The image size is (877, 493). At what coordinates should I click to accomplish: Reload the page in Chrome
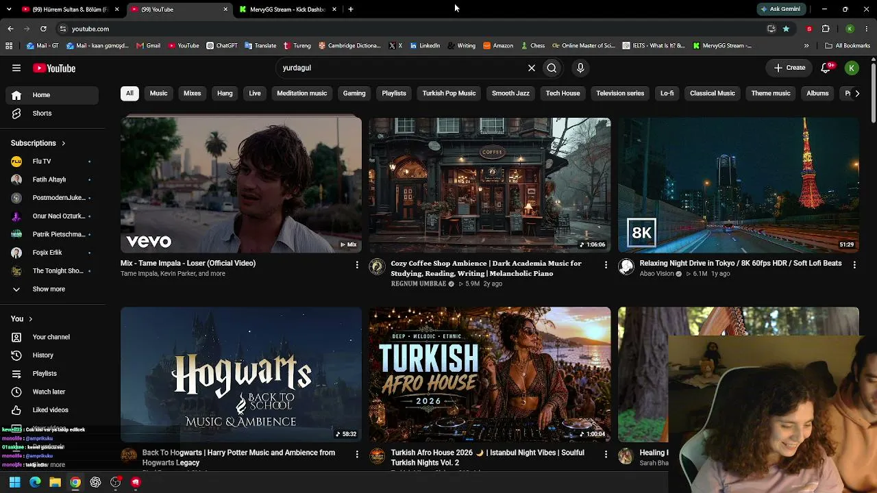point(43,29)
